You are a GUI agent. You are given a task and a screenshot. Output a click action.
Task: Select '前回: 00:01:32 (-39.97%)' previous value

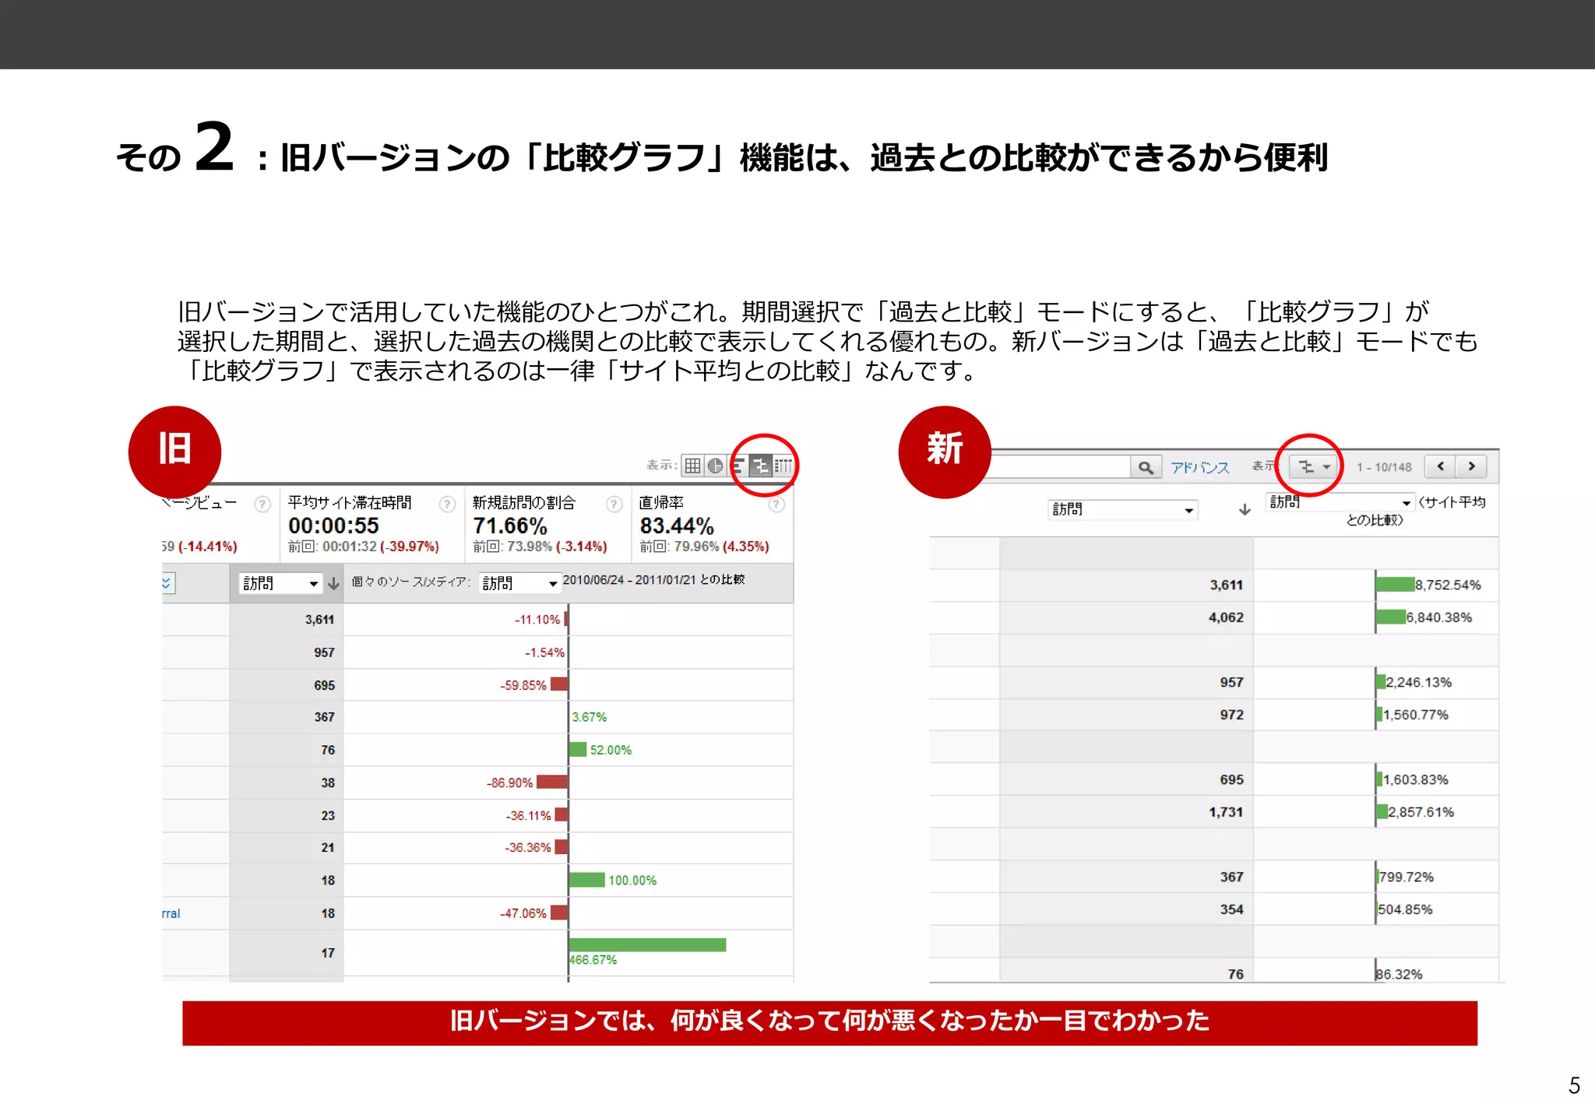364,547
